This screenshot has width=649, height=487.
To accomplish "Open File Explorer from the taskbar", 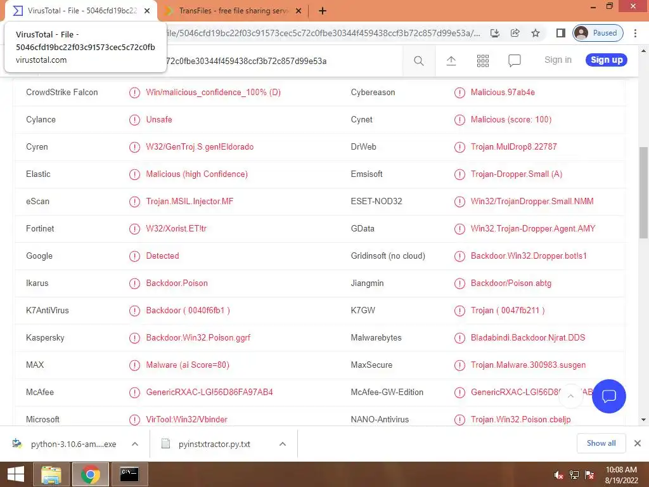I will pyautogui.click(x=51, y=474).
